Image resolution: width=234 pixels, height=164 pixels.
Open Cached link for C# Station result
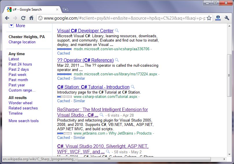(64, 101)
